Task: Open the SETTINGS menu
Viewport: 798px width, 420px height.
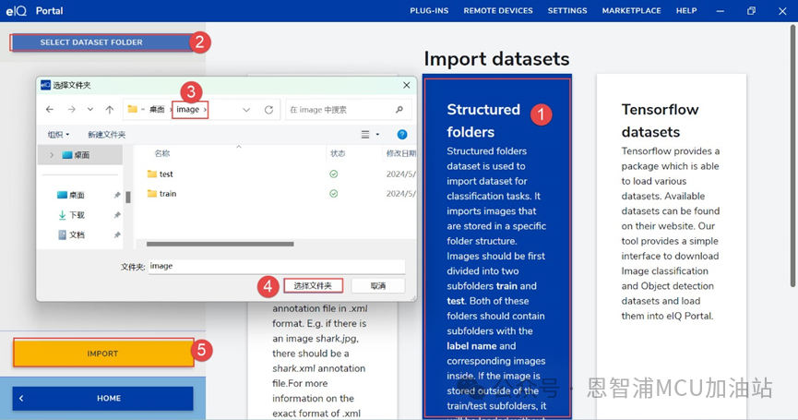Action: pos(567,11)
